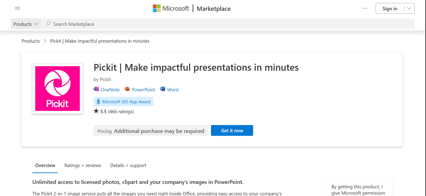Open the hamburger navigation menu
Screen dimensions: 426x196
(17, 8)
